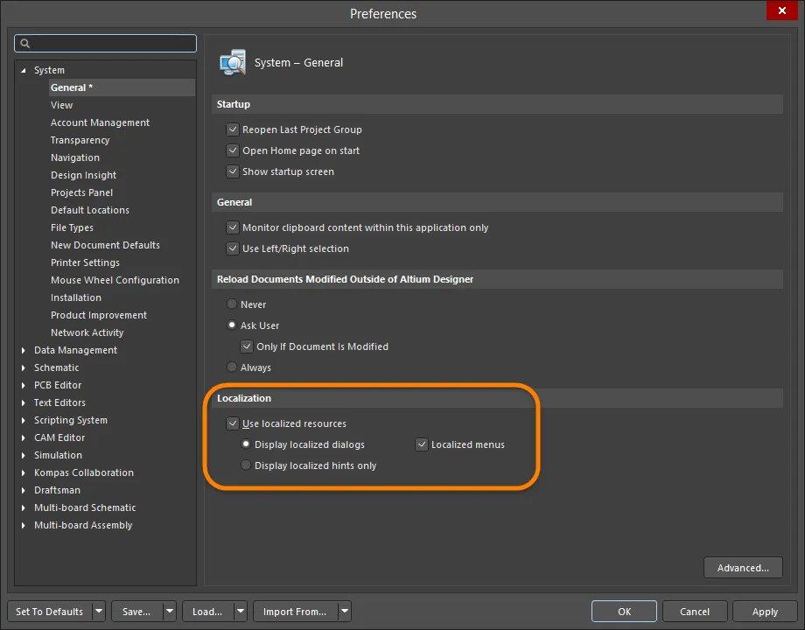Open the Installation page
The height and width of the screenshot is (630, 805).
coord(76,297)
